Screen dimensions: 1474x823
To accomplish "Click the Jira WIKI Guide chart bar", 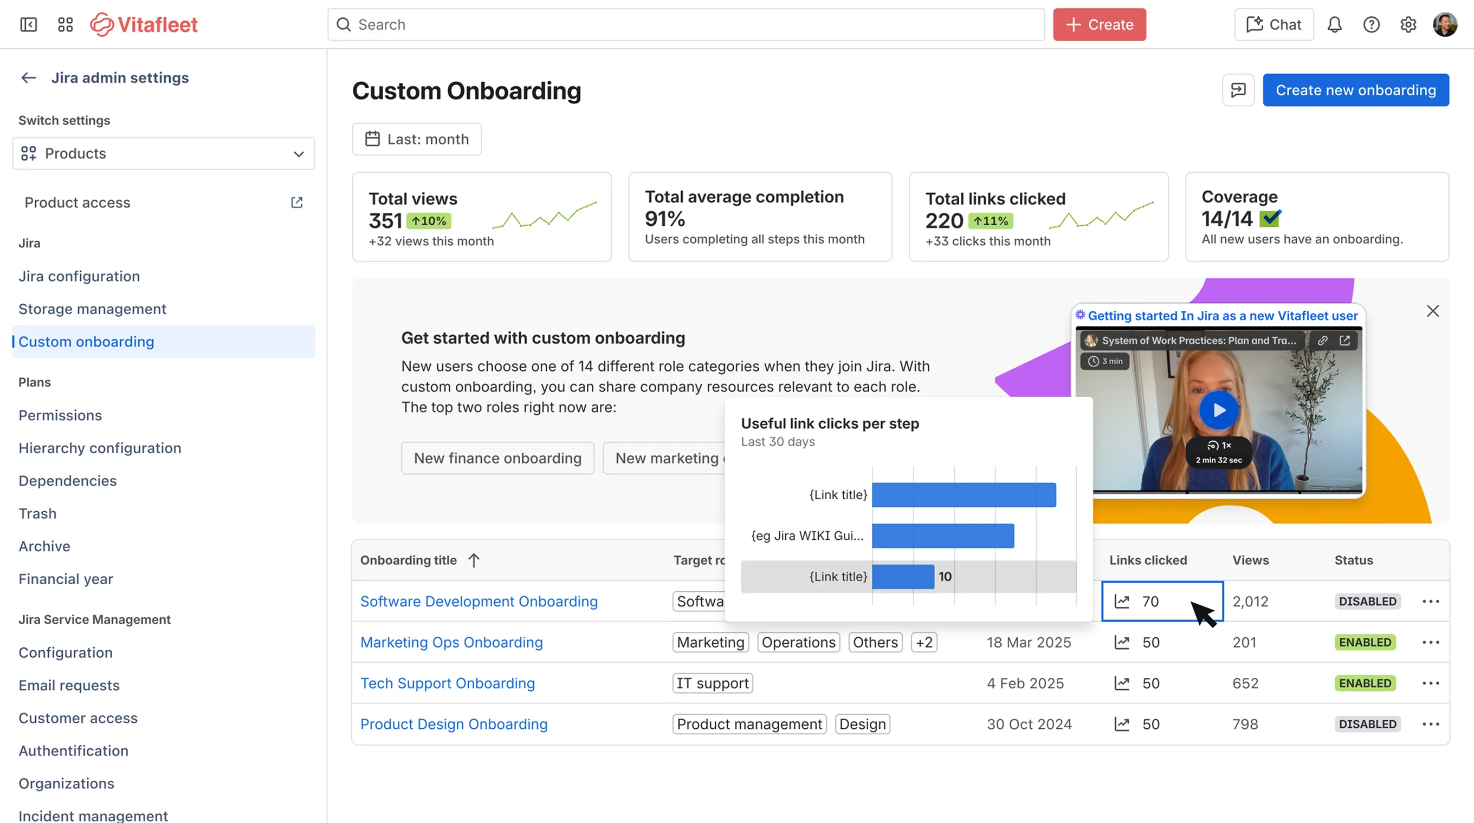I will coord(943,535).
